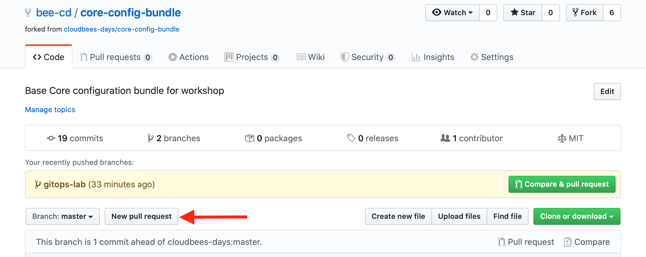
Task: Click the Security shield icon
Action: (x=345, y=57)
